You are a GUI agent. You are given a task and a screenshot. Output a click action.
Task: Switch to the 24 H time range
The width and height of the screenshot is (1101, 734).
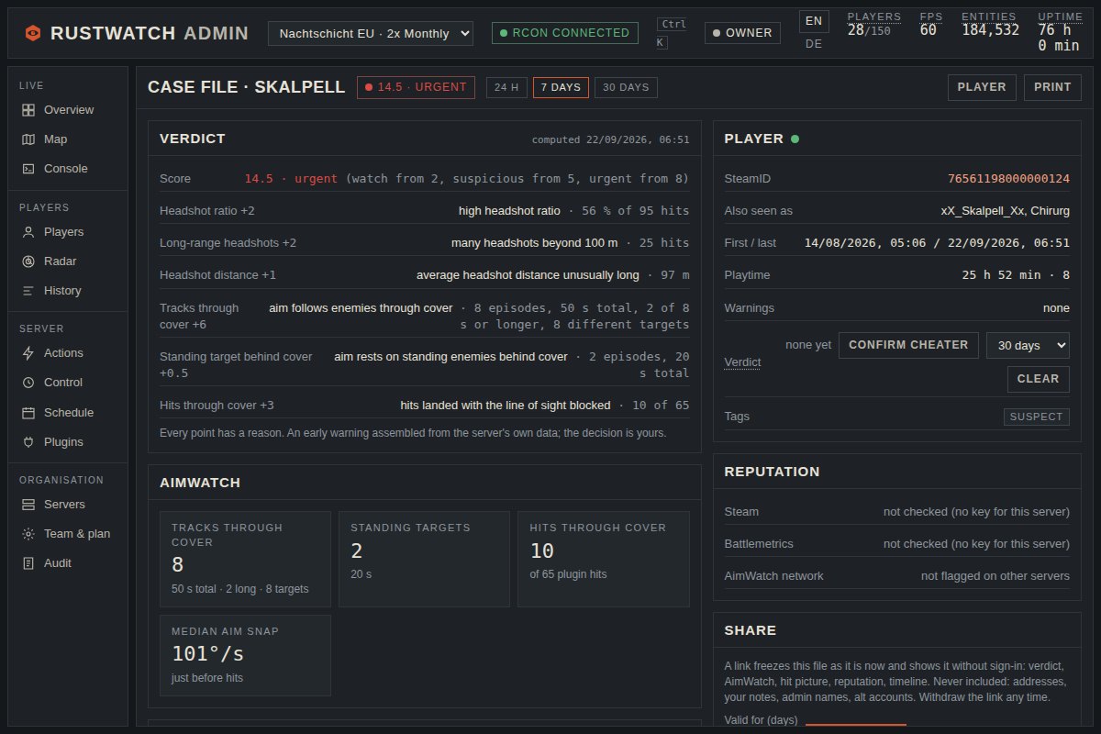[506, 87]
